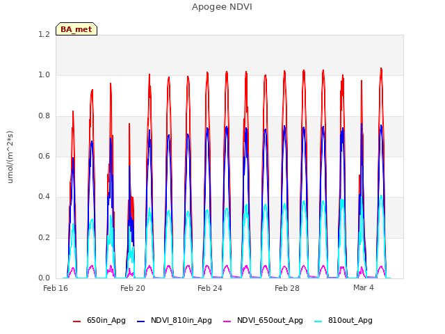This screenshot has height=334, width=445.
Task: Click the cyan 810out_Apg legend swatch
Action: (318, 321)
